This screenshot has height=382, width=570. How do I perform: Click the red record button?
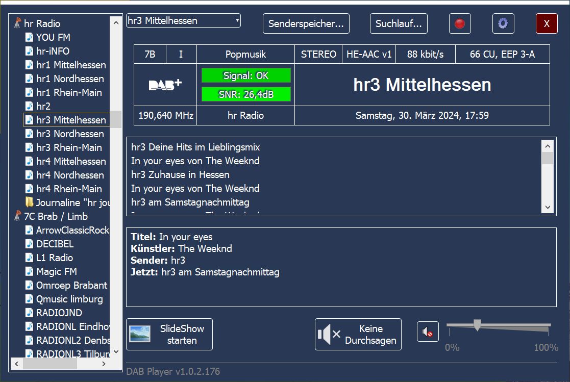tap(460, 23)
